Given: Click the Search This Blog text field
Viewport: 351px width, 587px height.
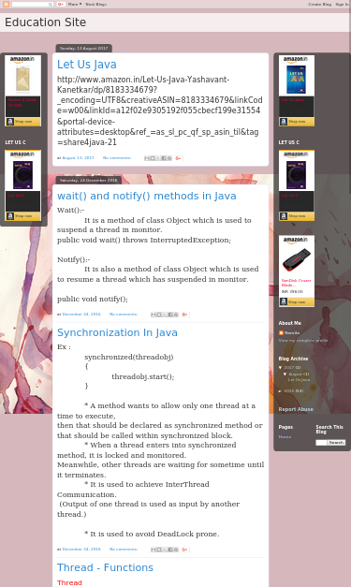Looking at the screenshot, I should [321, 443].
